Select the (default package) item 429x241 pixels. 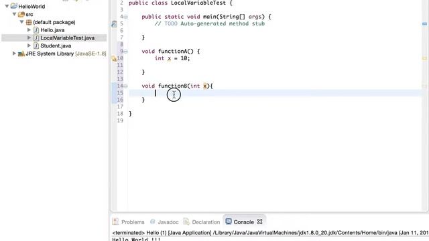pos(54,22)
